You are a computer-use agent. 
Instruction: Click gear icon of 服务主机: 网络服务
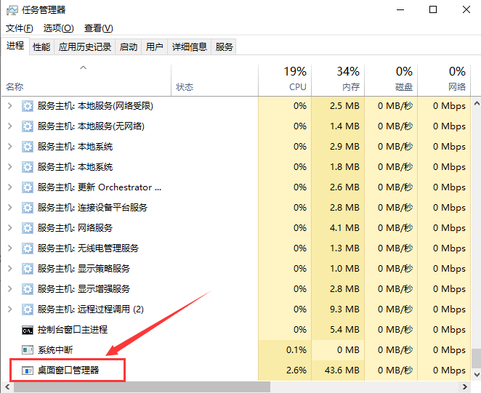point(28,227)
